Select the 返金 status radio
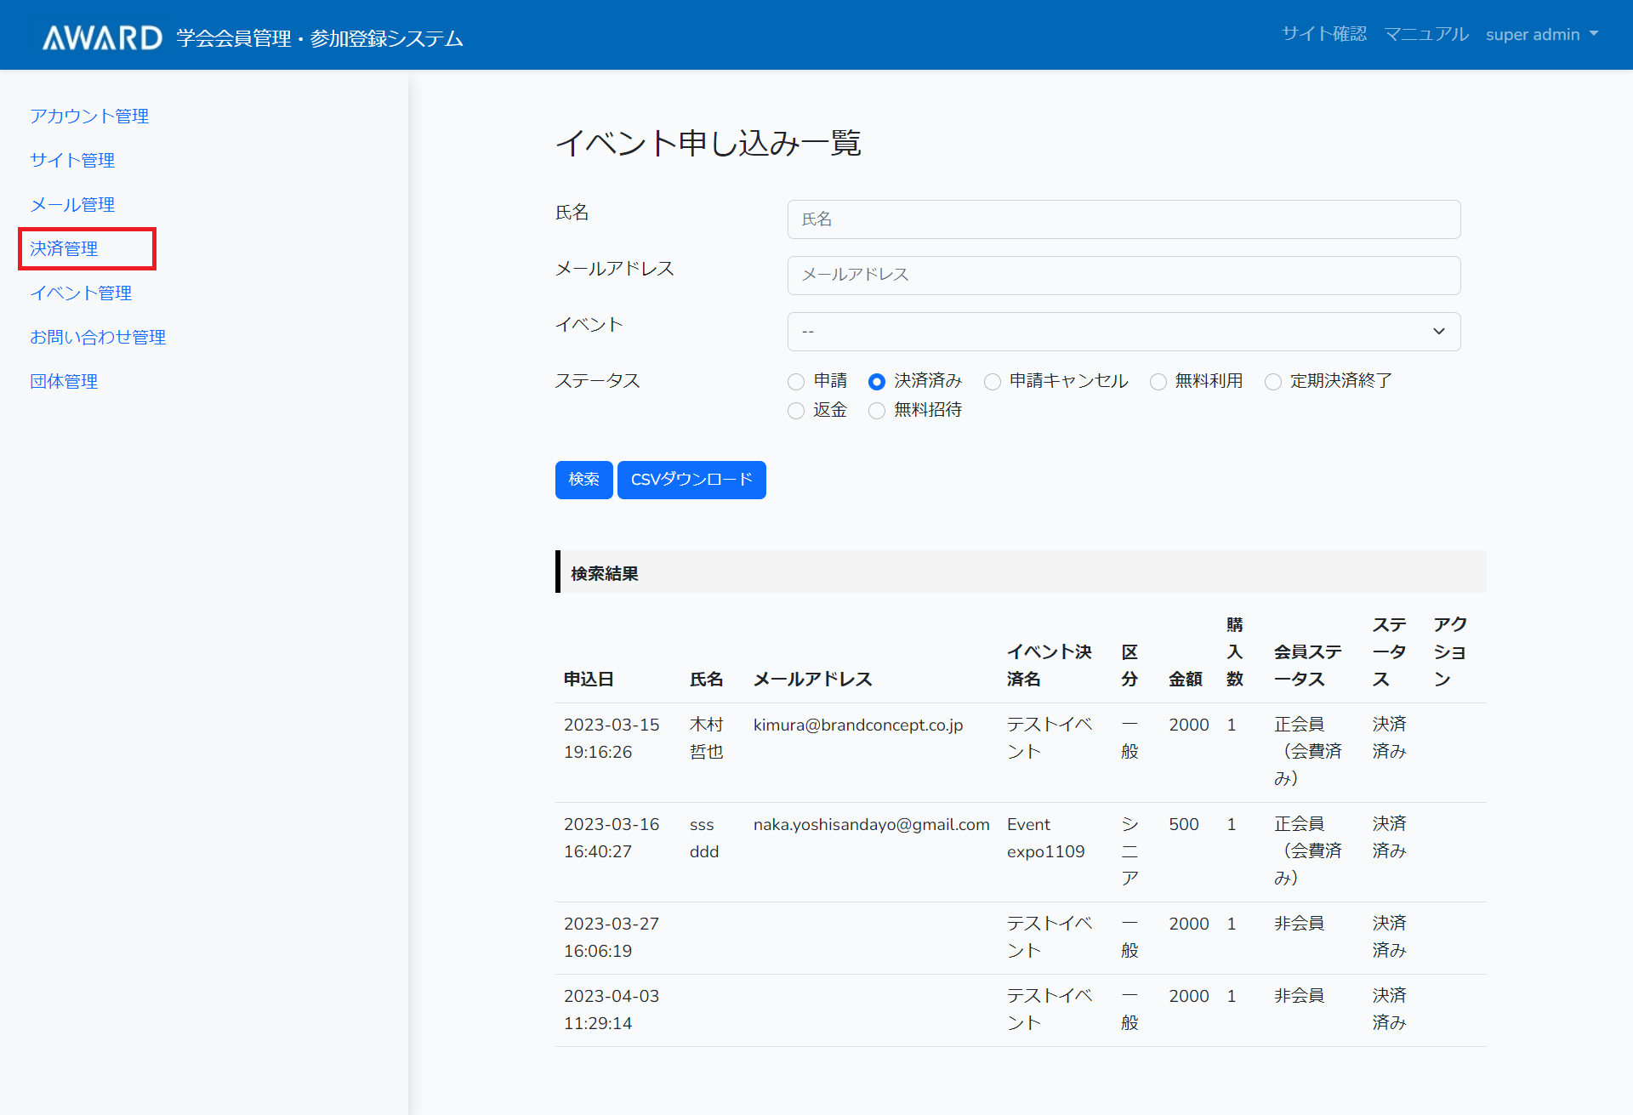The height and width of the screenshot is (1115, 1633). coord(796,411)
